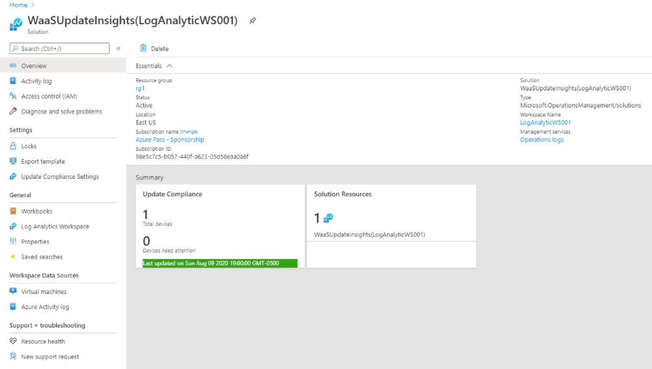The width and height of the screenshot is (652, 369).
Task: Click the Saved searches star icon
Action: click(x=13, y=256)
